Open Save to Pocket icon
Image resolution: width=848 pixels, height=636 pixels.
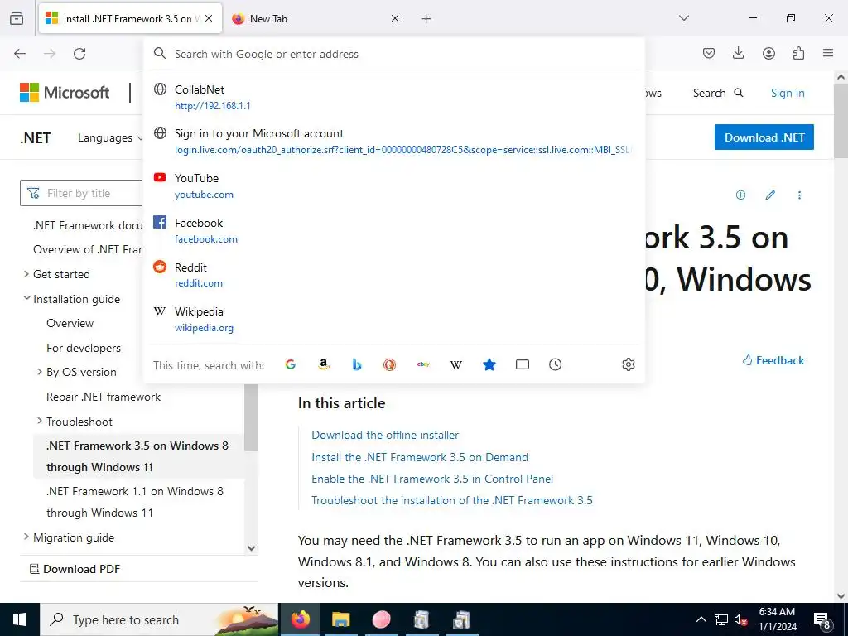709,53
